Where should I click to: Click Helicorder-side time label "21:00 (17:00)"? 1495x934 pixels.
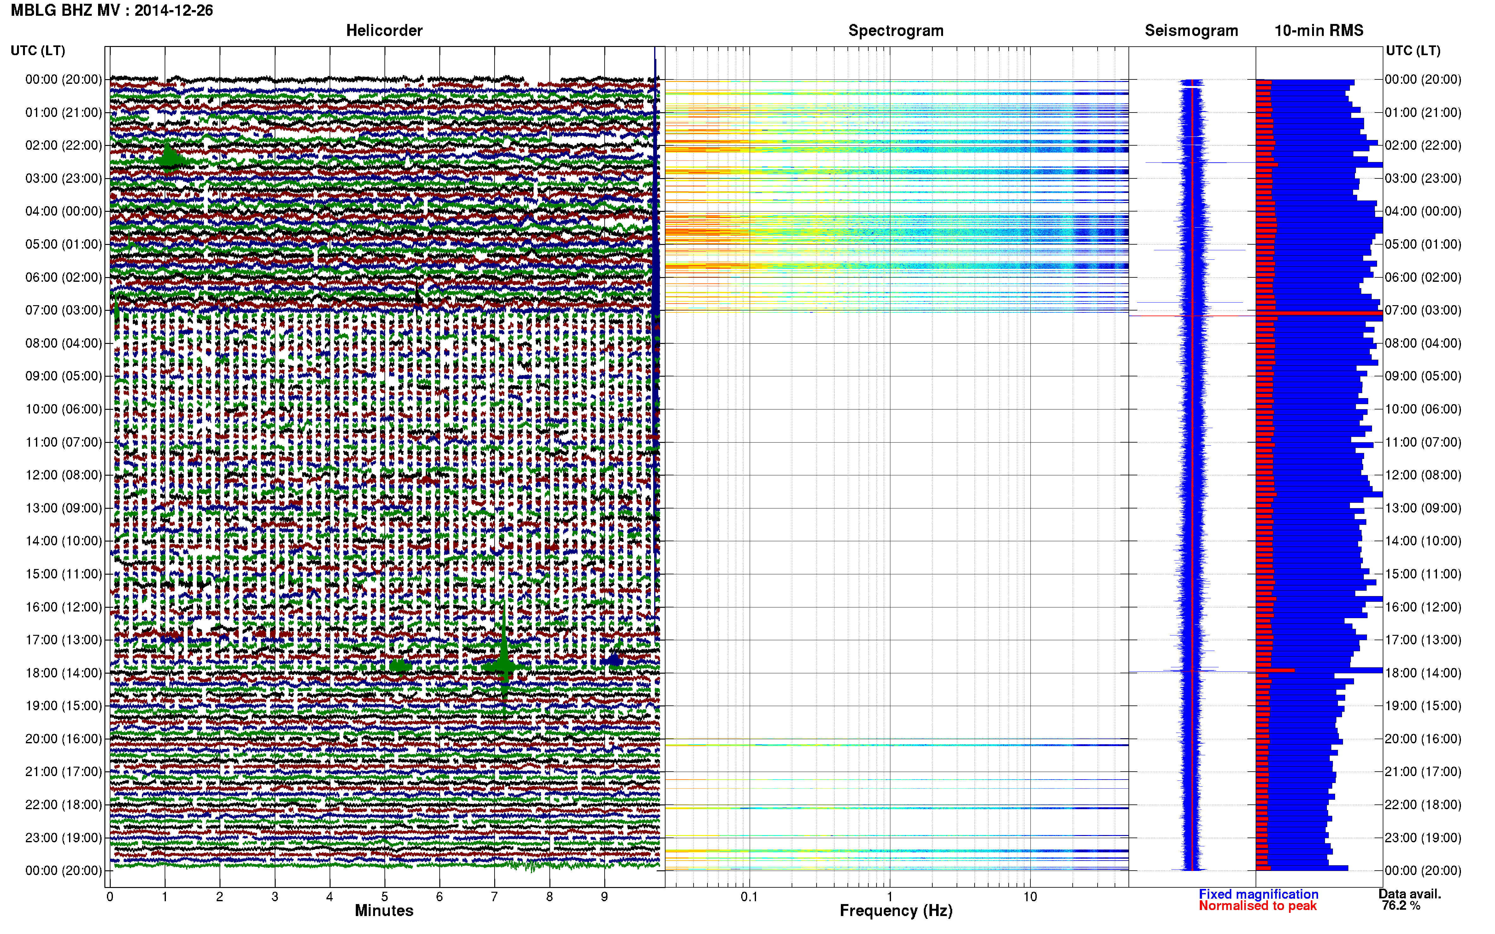[x=64, y=772]
